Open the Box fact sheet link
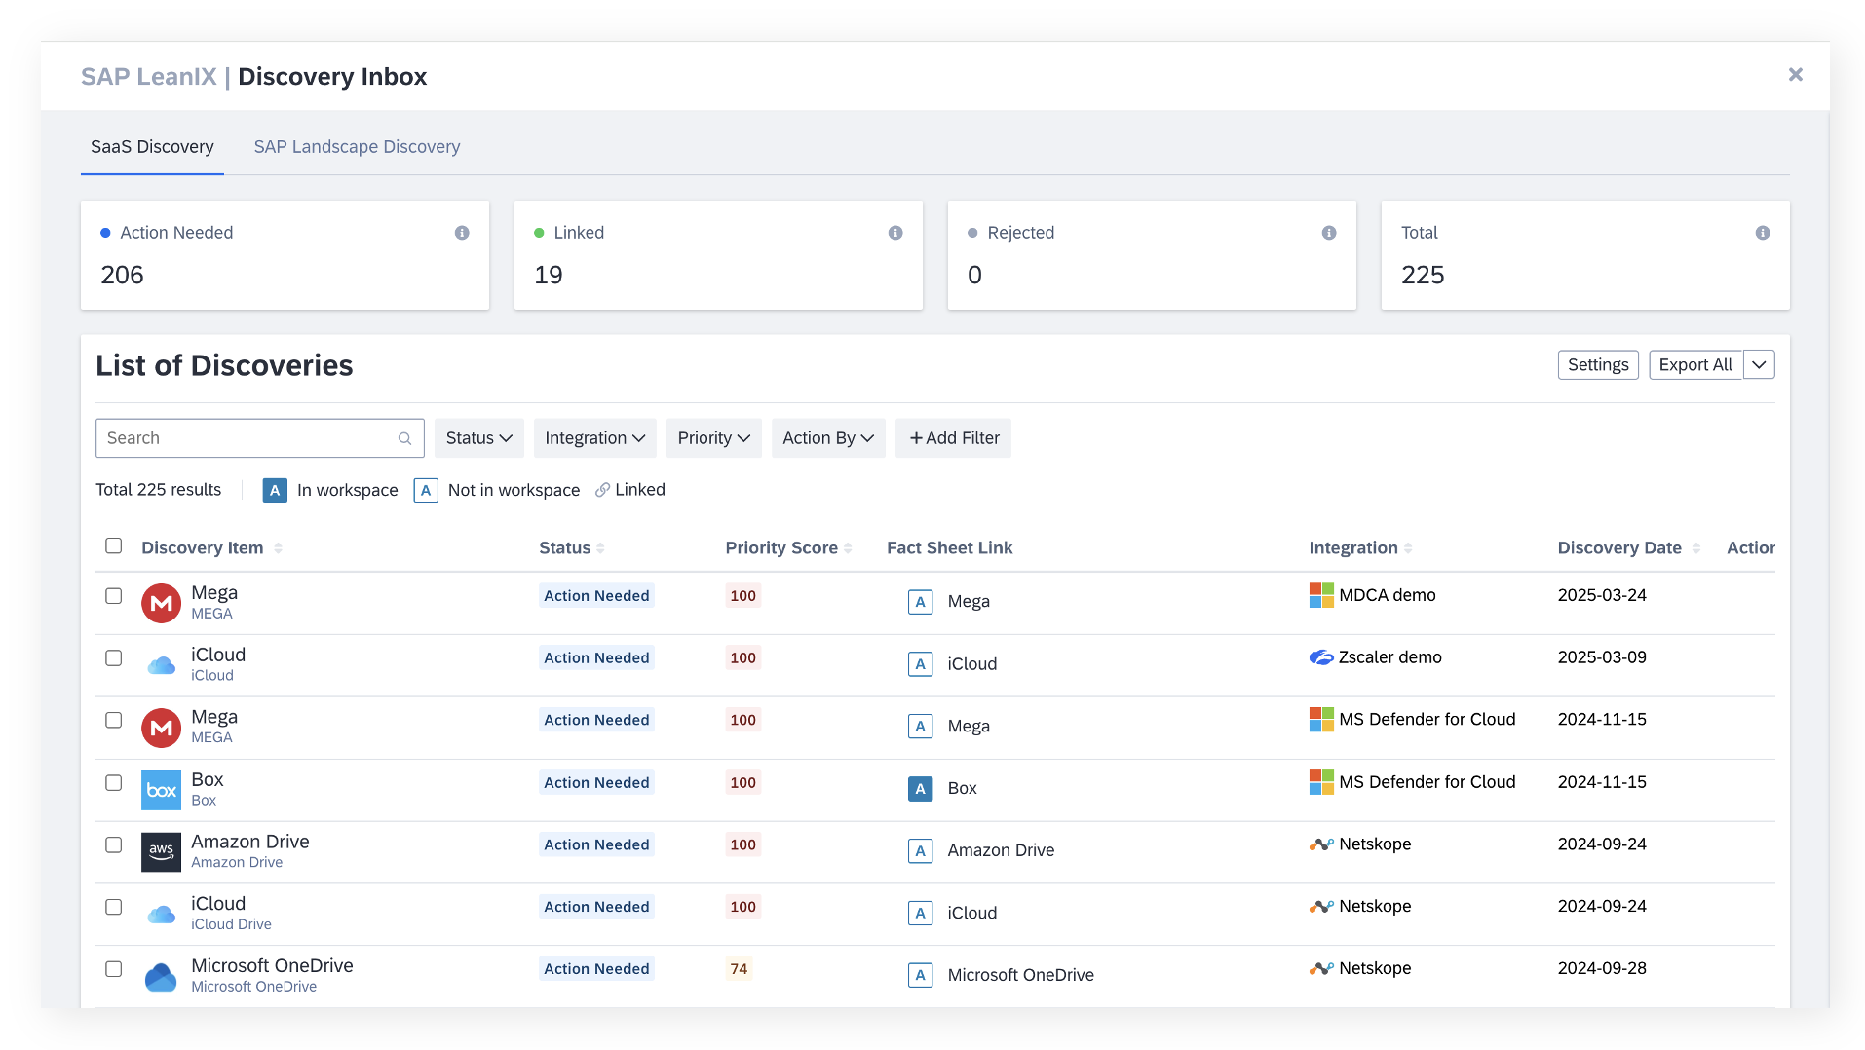The image size is (1865, 1050). coord(962,788)
